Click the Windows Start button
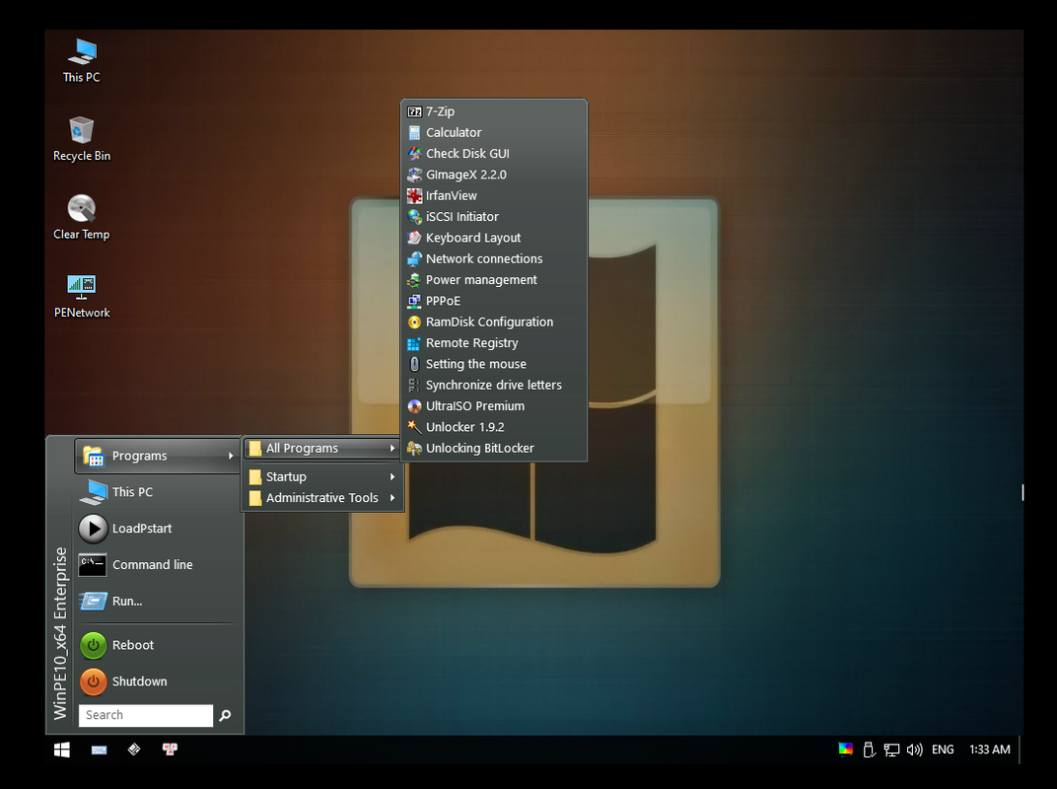The width and height of the screenshot is (1057, 789). click(62, 750)
